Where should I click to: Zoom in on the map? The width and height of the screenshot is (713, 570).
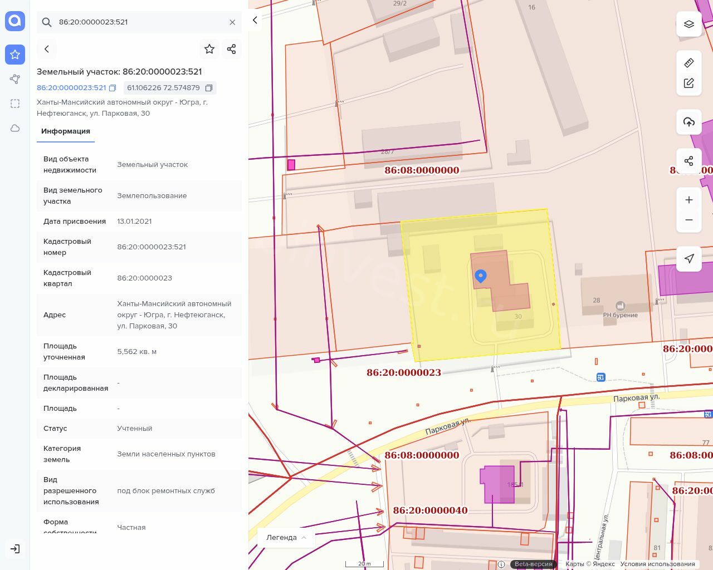point(688,200)
